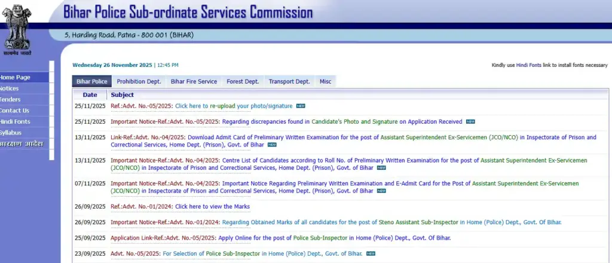Click NEW badge beside Download Admit Card notice
Viewport: 612px width, 263px height.
tap(272, 145)
